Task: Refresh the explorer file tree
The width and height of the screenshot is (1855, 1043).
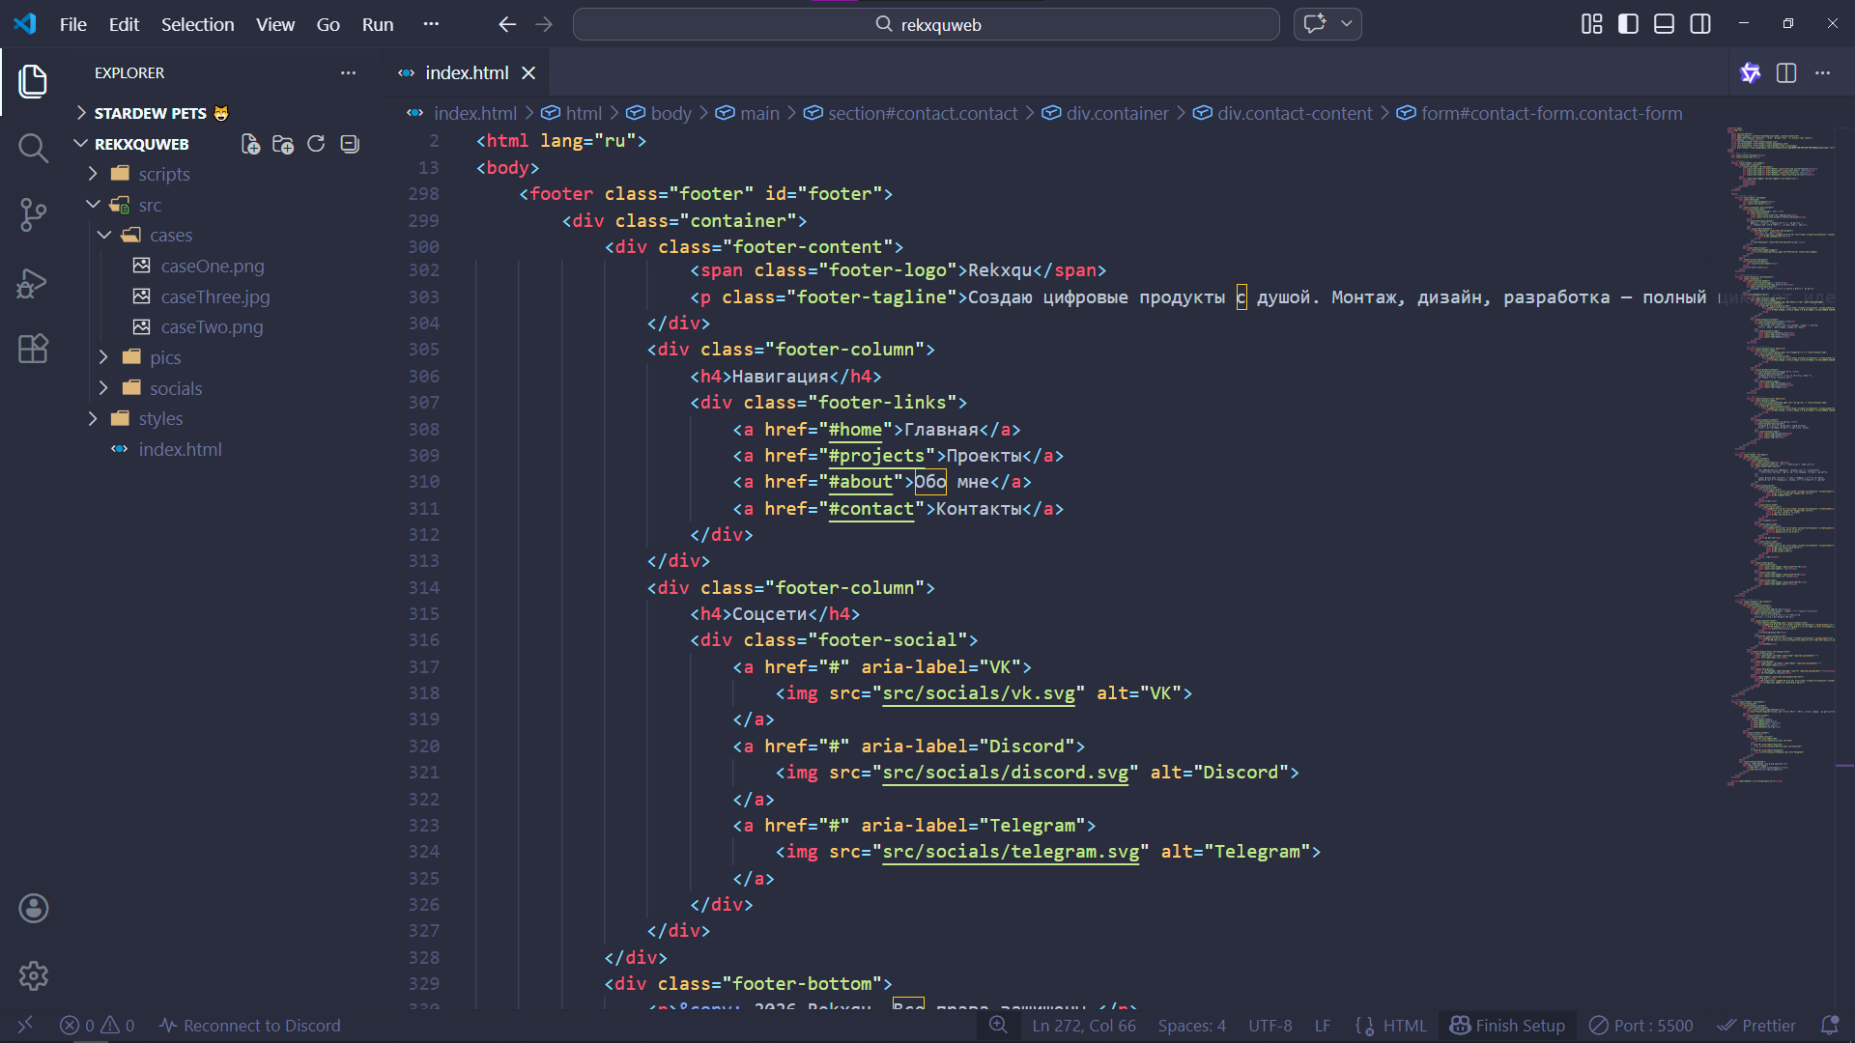Action: tap(316, 144)
